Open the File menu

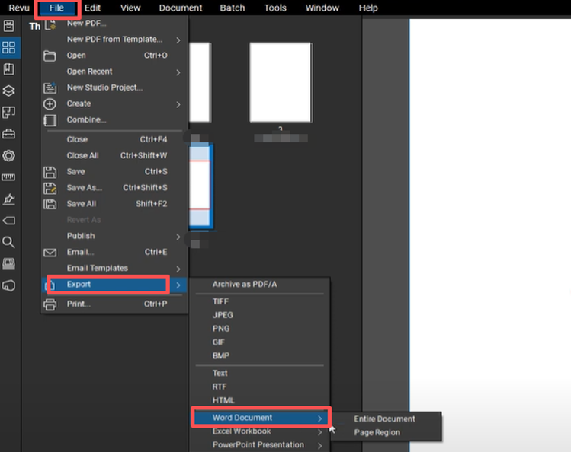56,8
